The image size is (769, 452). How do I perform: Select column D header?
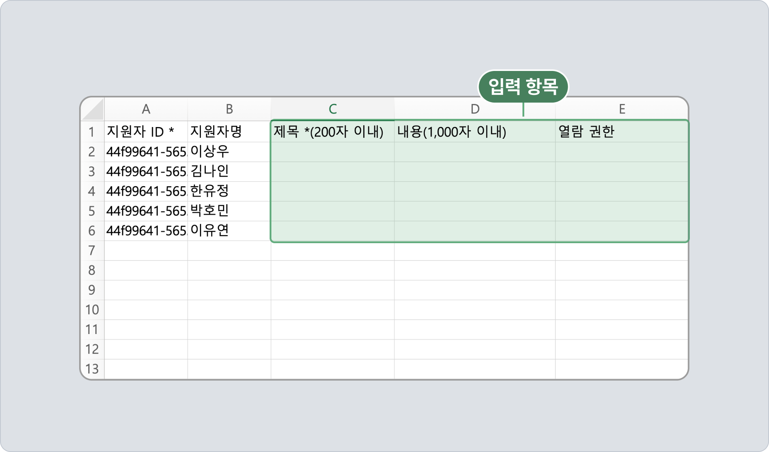(x=475, y=109)
